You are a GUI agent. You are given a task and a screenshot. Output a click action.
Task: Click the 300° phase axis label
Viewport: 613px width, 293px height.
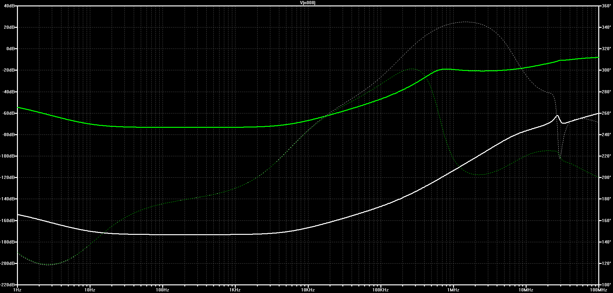tap(606, 70)
